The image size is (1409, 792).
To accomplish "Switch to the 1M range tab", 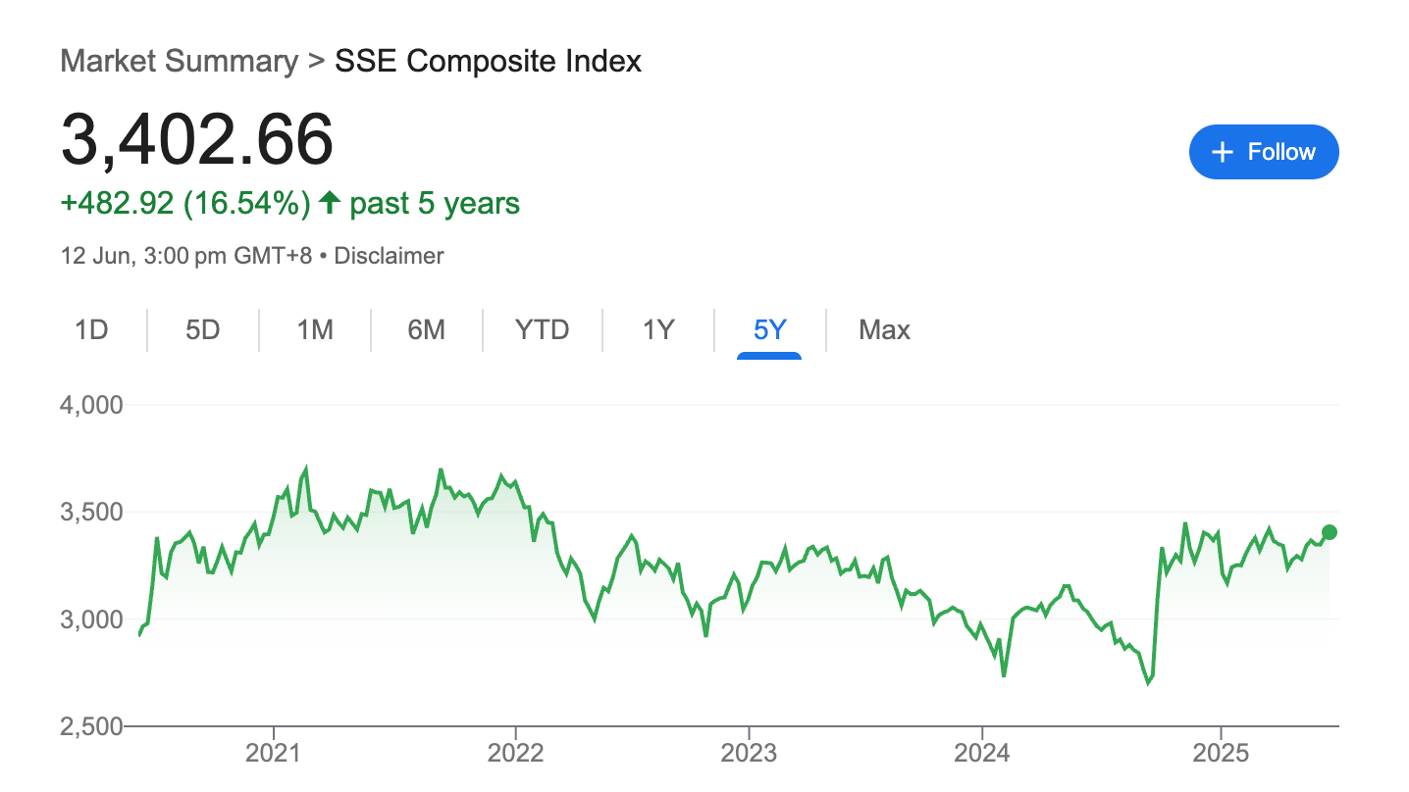I will 315,330.
